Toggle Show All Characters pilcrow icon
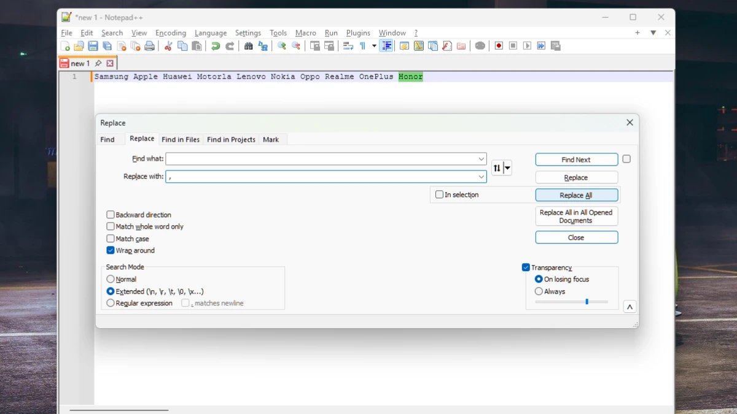The width and height of the screenshot is (737, 414). (x=362, y=46)
